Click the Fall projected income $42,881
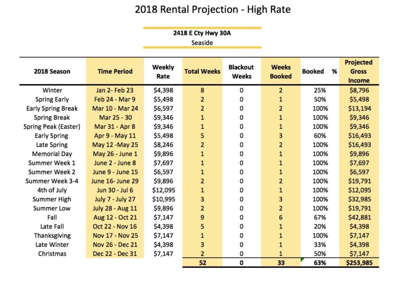Screen dimensions: 396x282 click(x=360, y=218)
